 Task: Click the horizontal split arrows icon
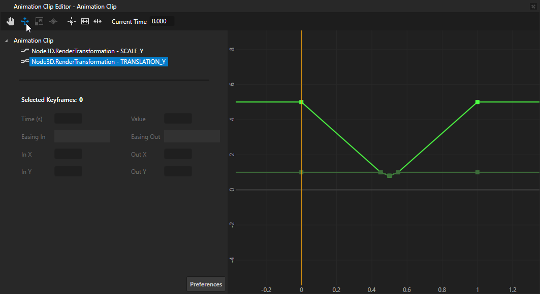point(98,21)
